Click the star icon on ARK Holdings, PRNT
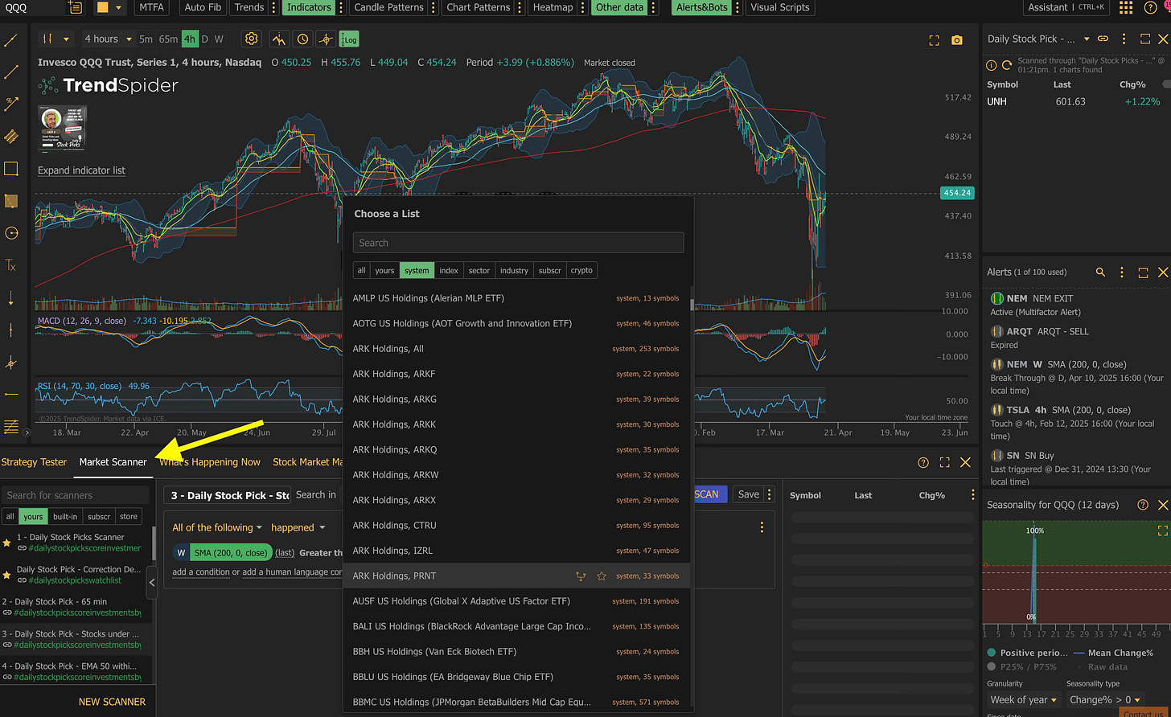This screenshot has height=717, width=1171. (601, 576)
